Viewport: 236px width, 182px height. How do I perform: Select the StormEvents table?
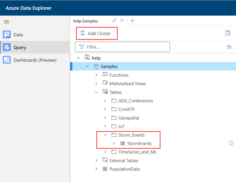point(139,143)
